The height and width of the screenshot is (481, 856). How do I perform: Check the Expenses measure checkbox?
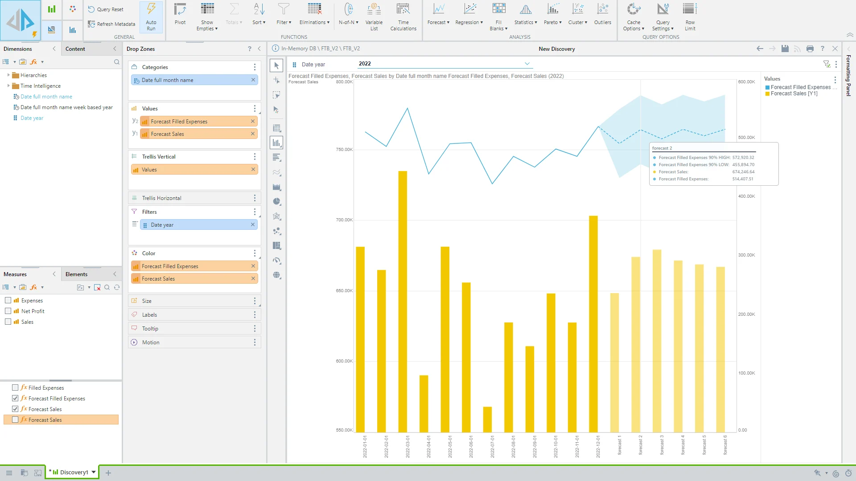[x=8, y=301]
